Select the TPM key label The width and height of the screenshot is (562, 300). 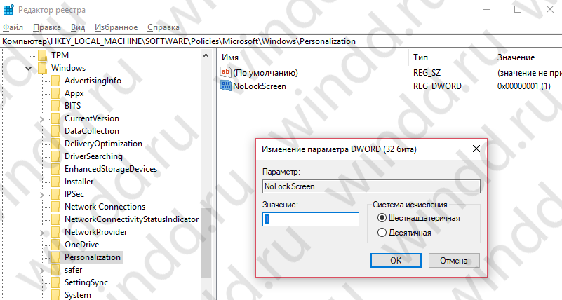tap(60, 55)
